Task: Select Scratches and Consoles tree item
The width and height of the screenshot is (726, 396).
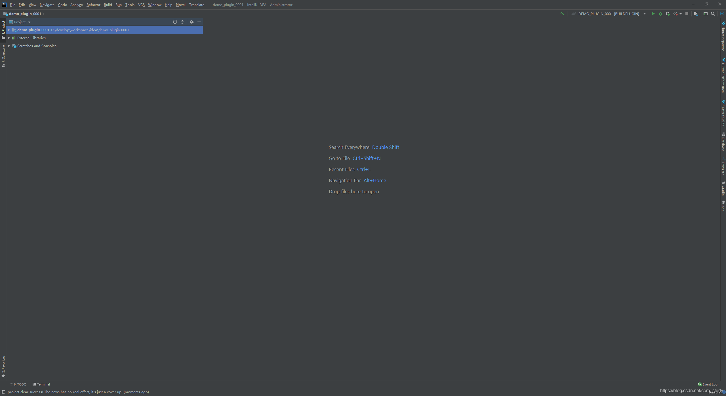Action: tap(37, 46)
